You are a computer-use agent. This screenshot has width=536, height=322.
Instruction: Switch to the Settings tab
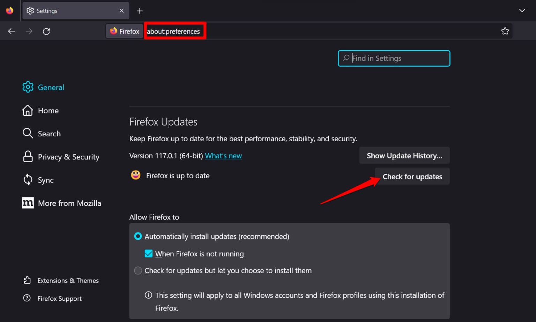70,10
